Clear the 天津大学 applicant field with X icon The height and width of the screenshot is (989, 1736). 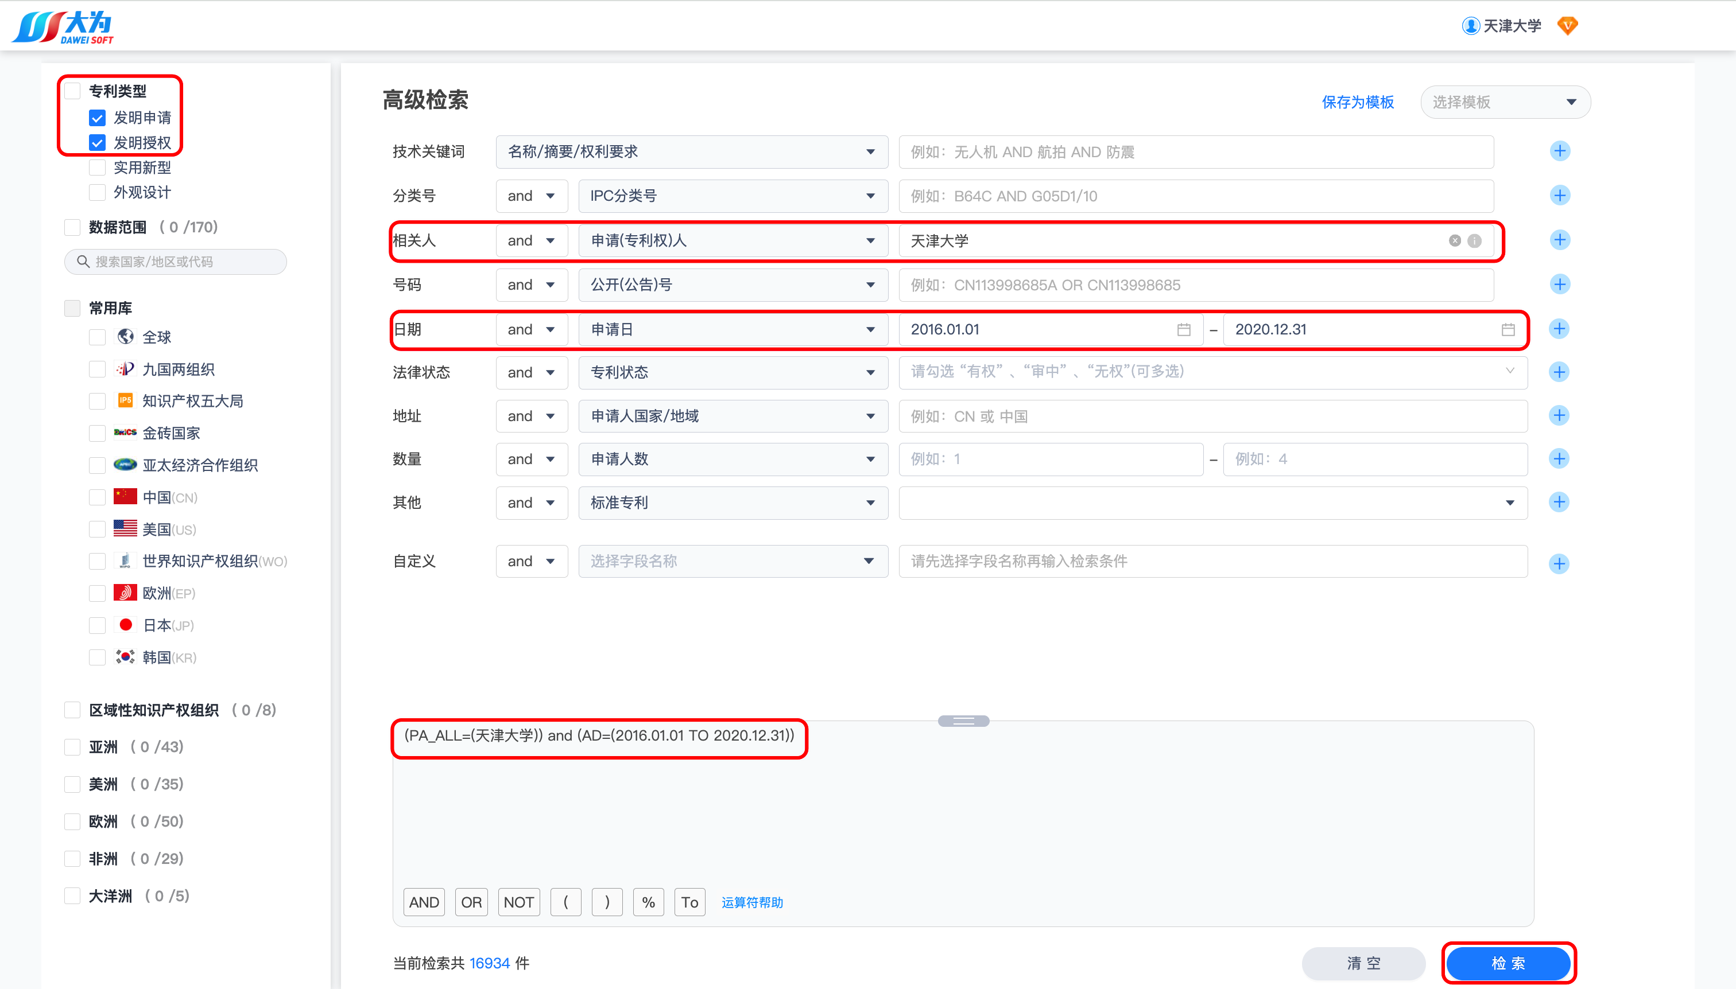[1455, 240]
